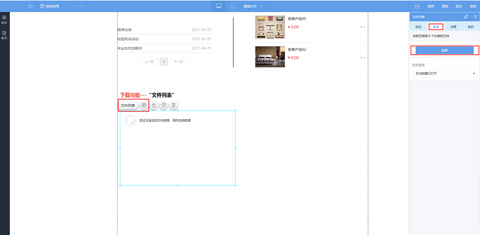
Task: Click the 发布 publish button
Action: pos(473,6)
